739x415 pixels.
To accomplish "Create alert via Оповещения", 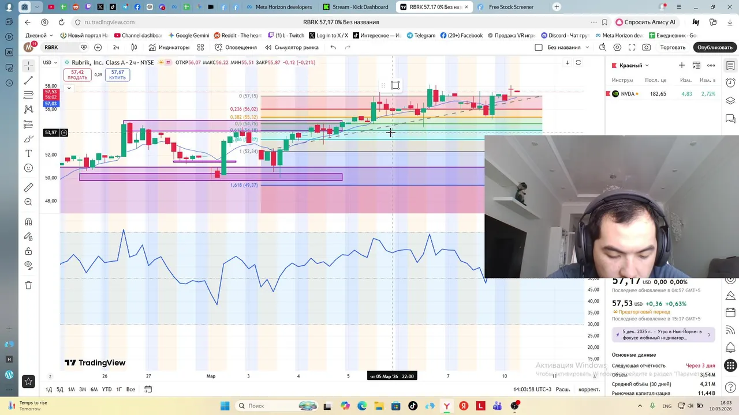I will click(x=236, y=47).
